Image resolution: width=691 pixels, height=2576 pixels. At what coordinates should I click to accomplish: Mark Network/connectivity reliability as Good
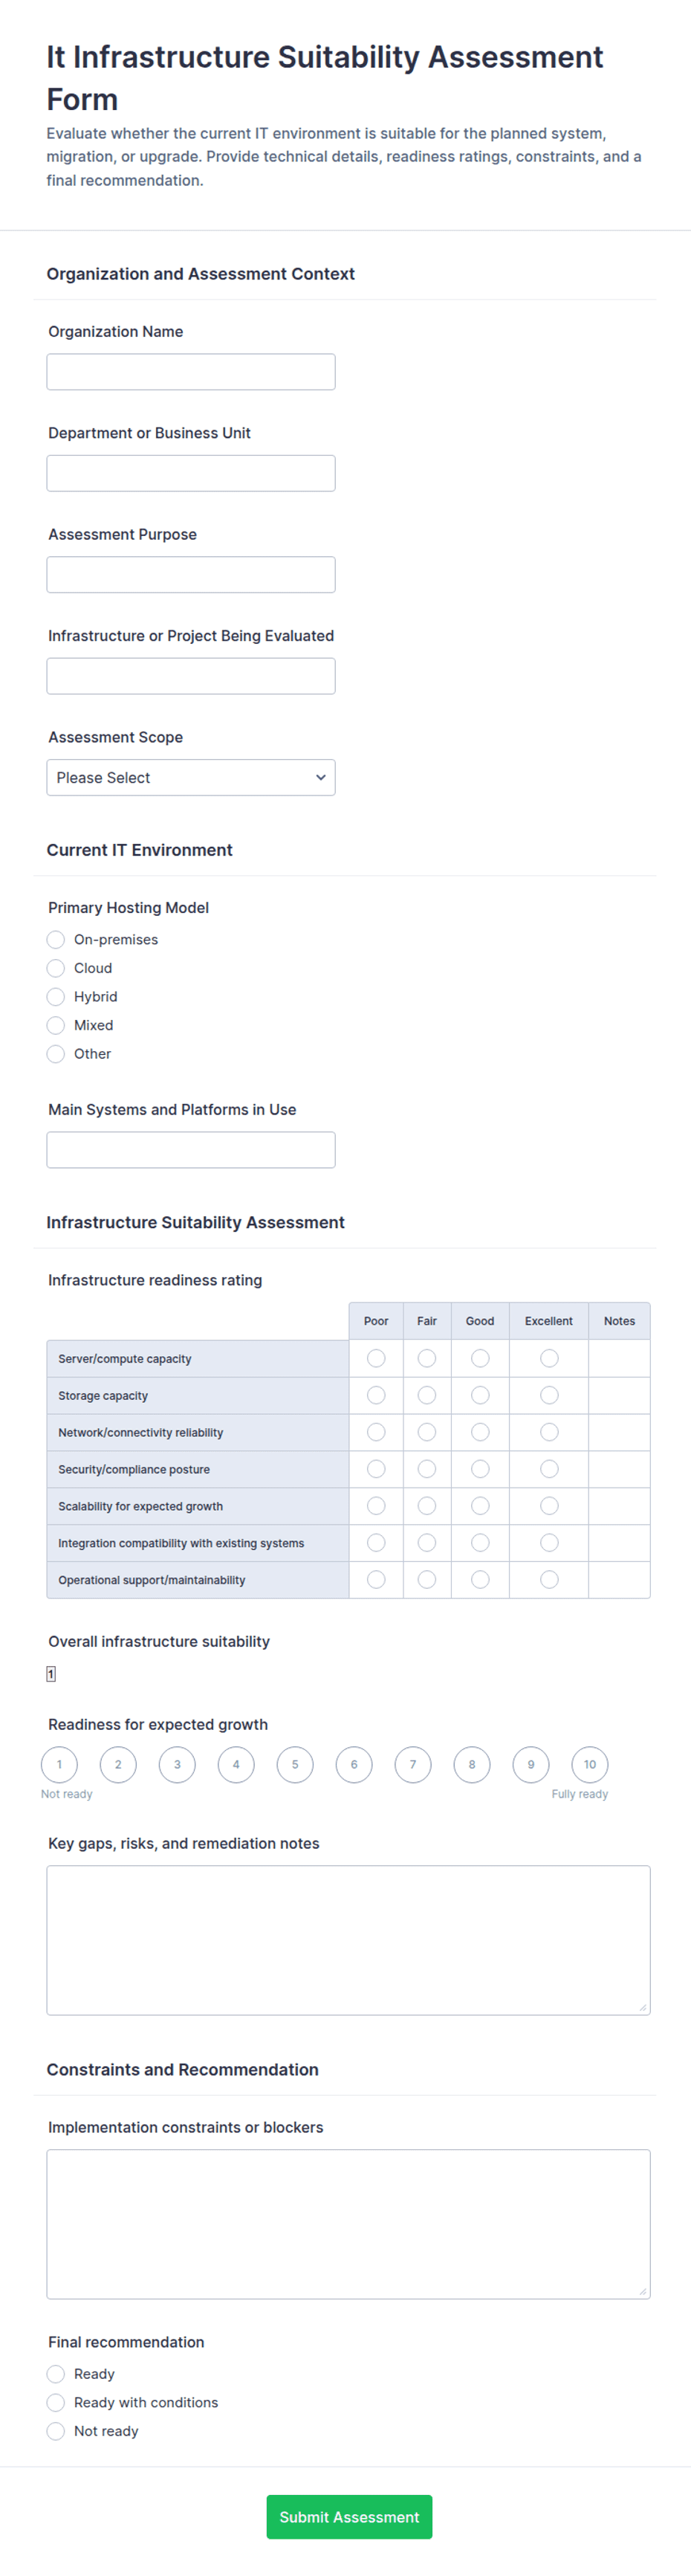tap(480, 1432)
